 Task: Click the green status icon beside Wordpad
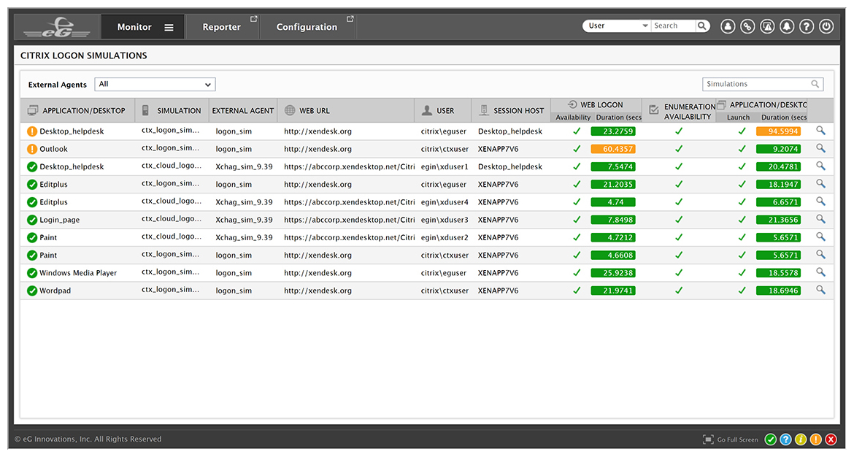pos(32,291)
